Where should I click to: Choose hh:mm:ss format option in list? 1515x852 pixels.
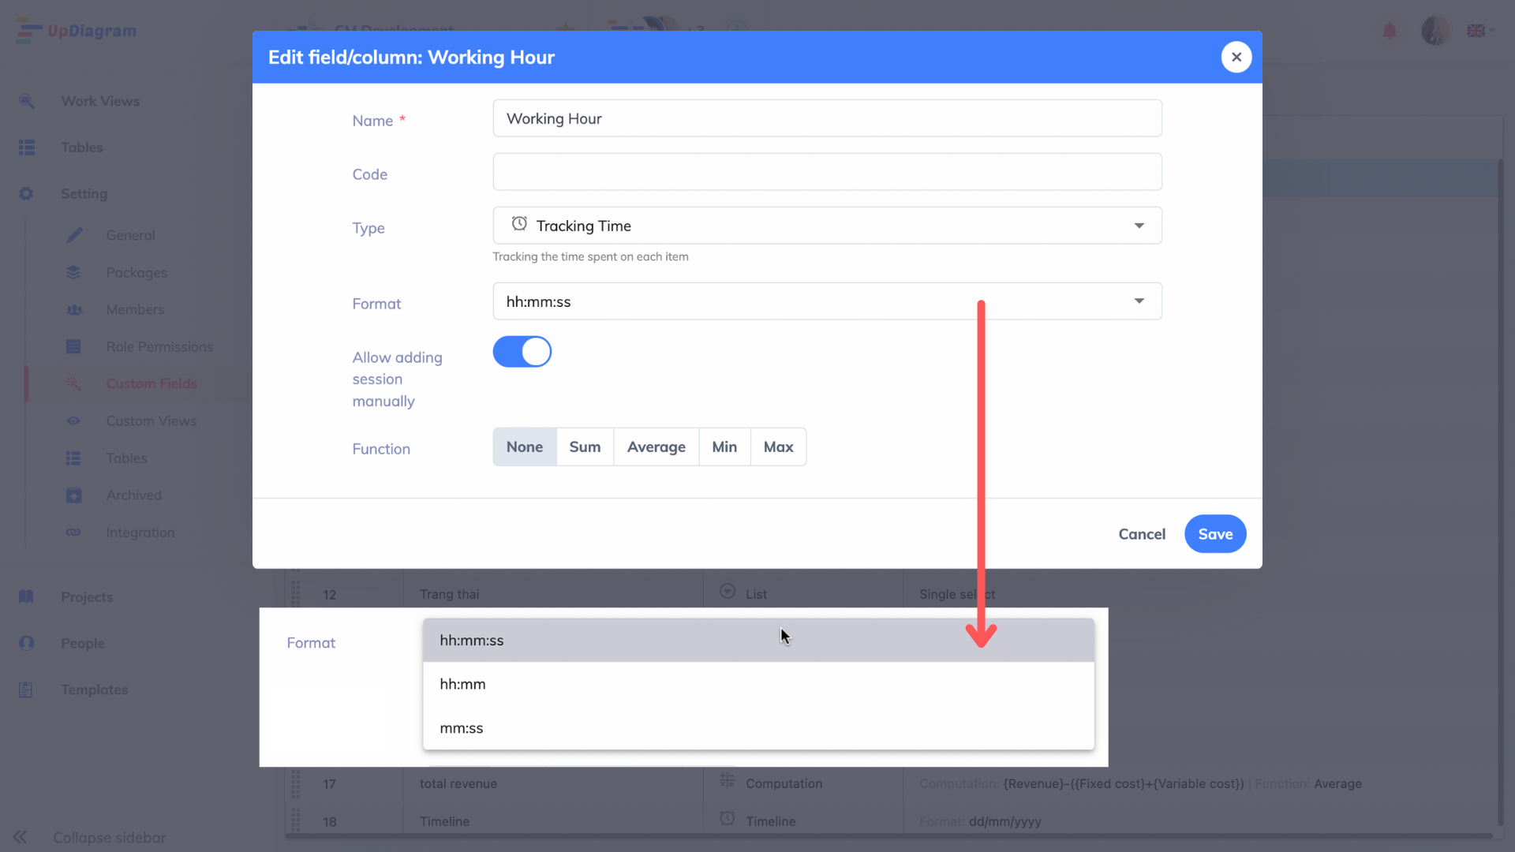click(758, 641)
